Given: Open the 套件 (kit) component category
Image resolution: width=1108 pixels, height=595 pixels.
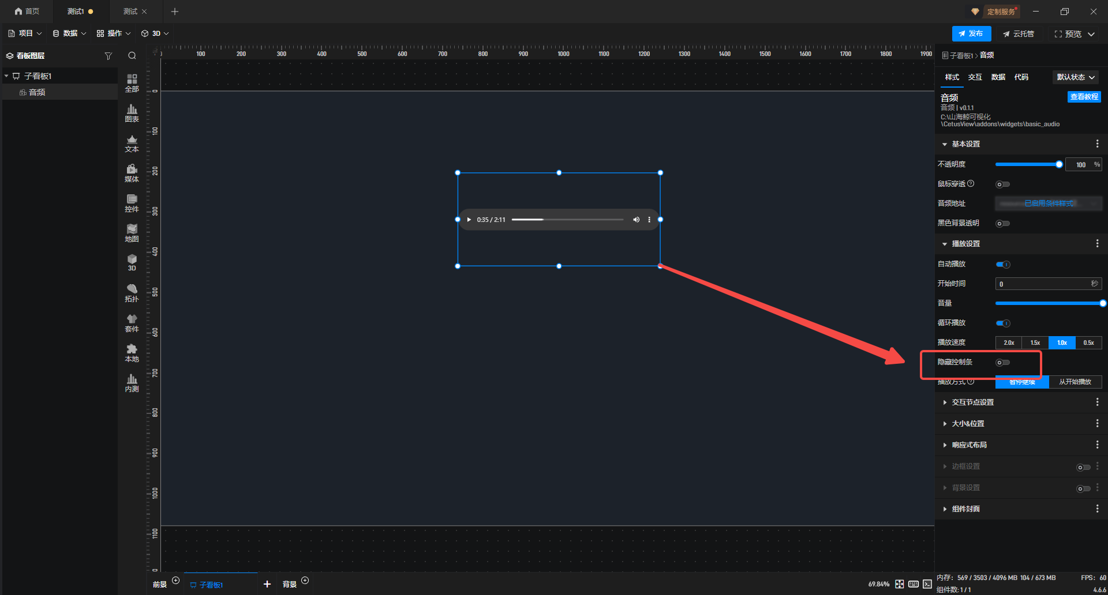Looking at the screenshot, I should click(x=132, y=322).
